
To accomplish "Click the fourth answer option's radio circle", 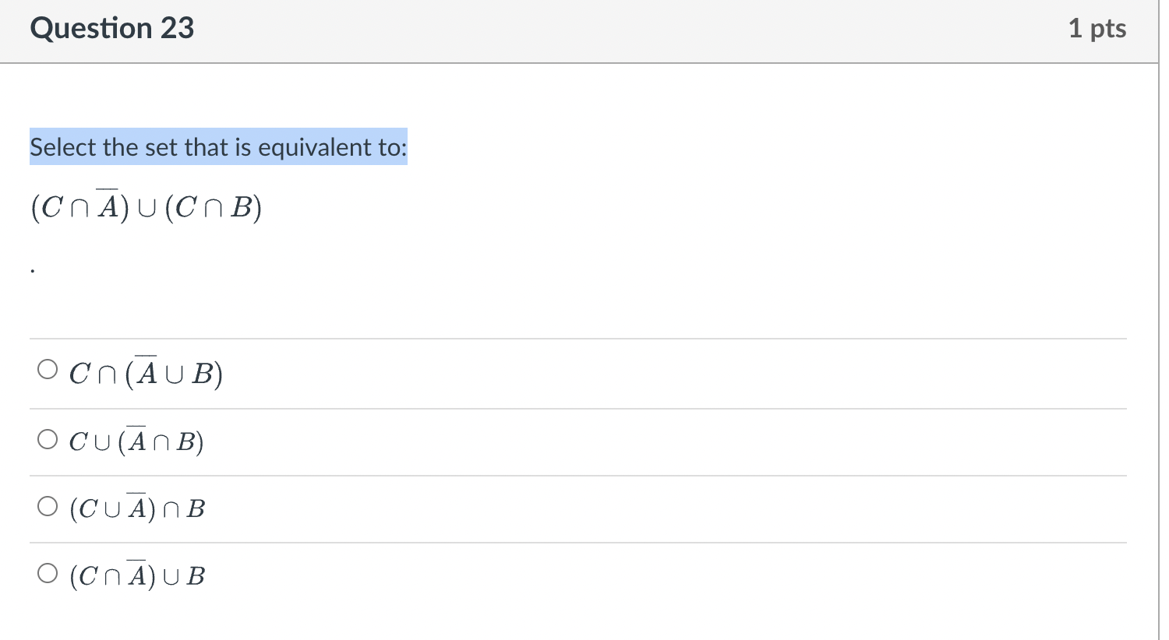I will click(47, 573).
